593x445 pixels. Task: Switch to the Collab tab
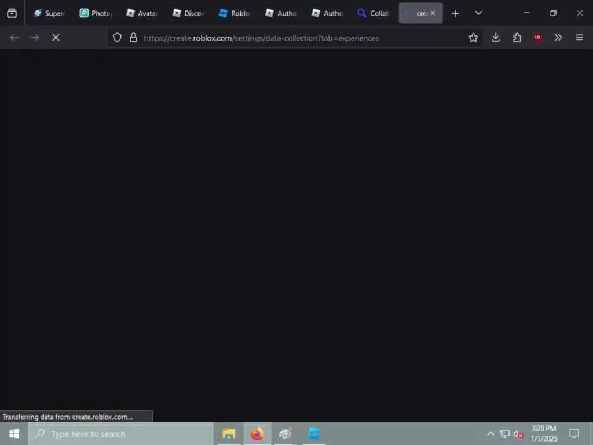[x=374, y=13]
